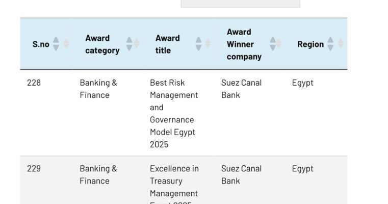Click the Award title header label

click(x=168, y=44)
